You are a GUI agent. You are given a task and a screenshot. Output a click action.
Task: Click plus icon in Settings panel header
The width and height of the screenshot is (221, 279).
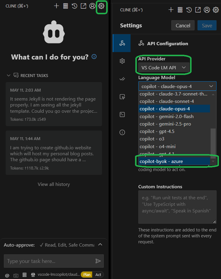(x=171, y=10)
